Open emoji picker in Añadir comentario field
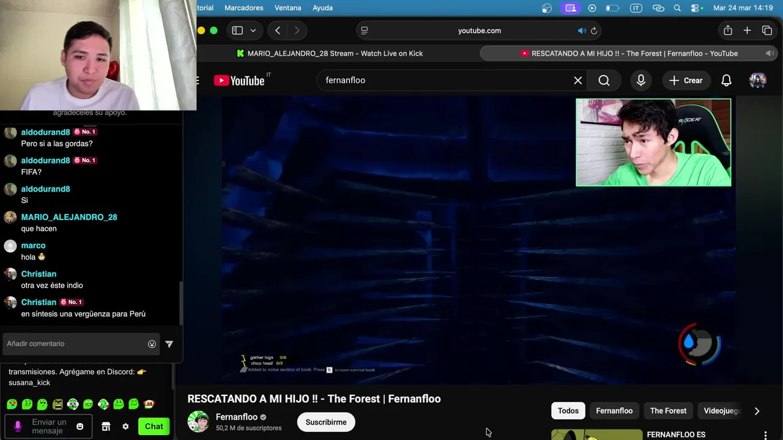This screenshot has width=783, height=440. (x=152, y=344)
